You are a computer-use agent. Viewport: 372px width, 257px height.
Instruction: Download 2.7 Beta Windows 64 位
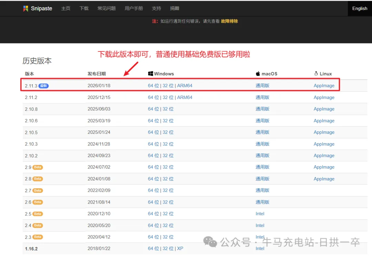(x=154, y=190)
